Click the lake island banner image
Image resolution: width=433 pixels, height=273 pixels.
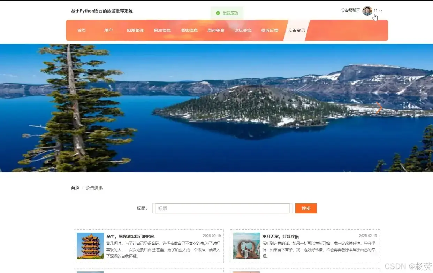point(216,108)
